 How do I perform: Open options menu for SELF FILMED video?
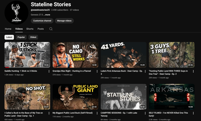(193, 113)
